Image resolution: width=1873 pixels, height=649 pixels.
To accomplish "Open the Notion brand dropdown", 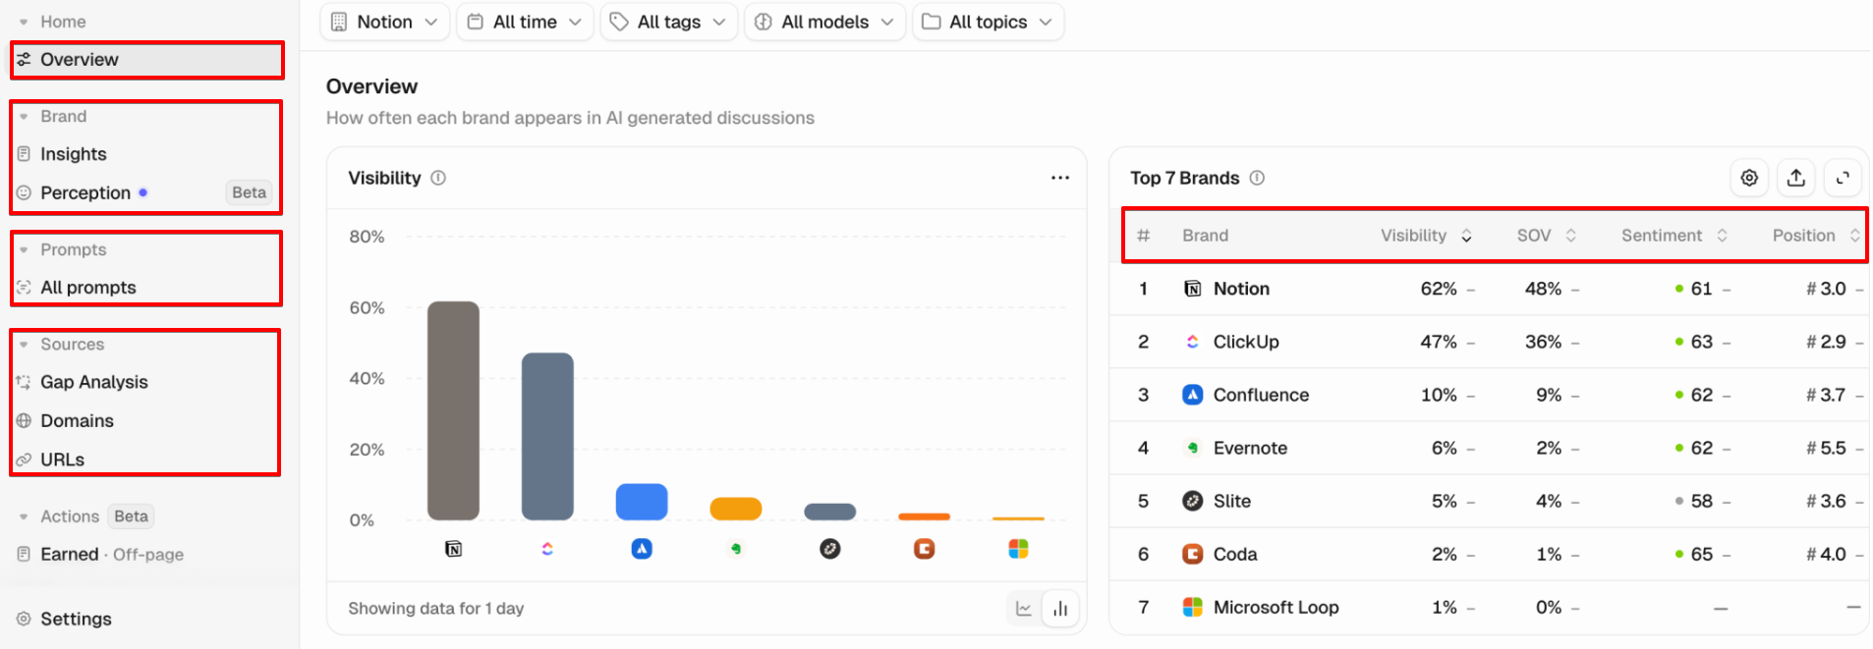I will coord(384,22).
